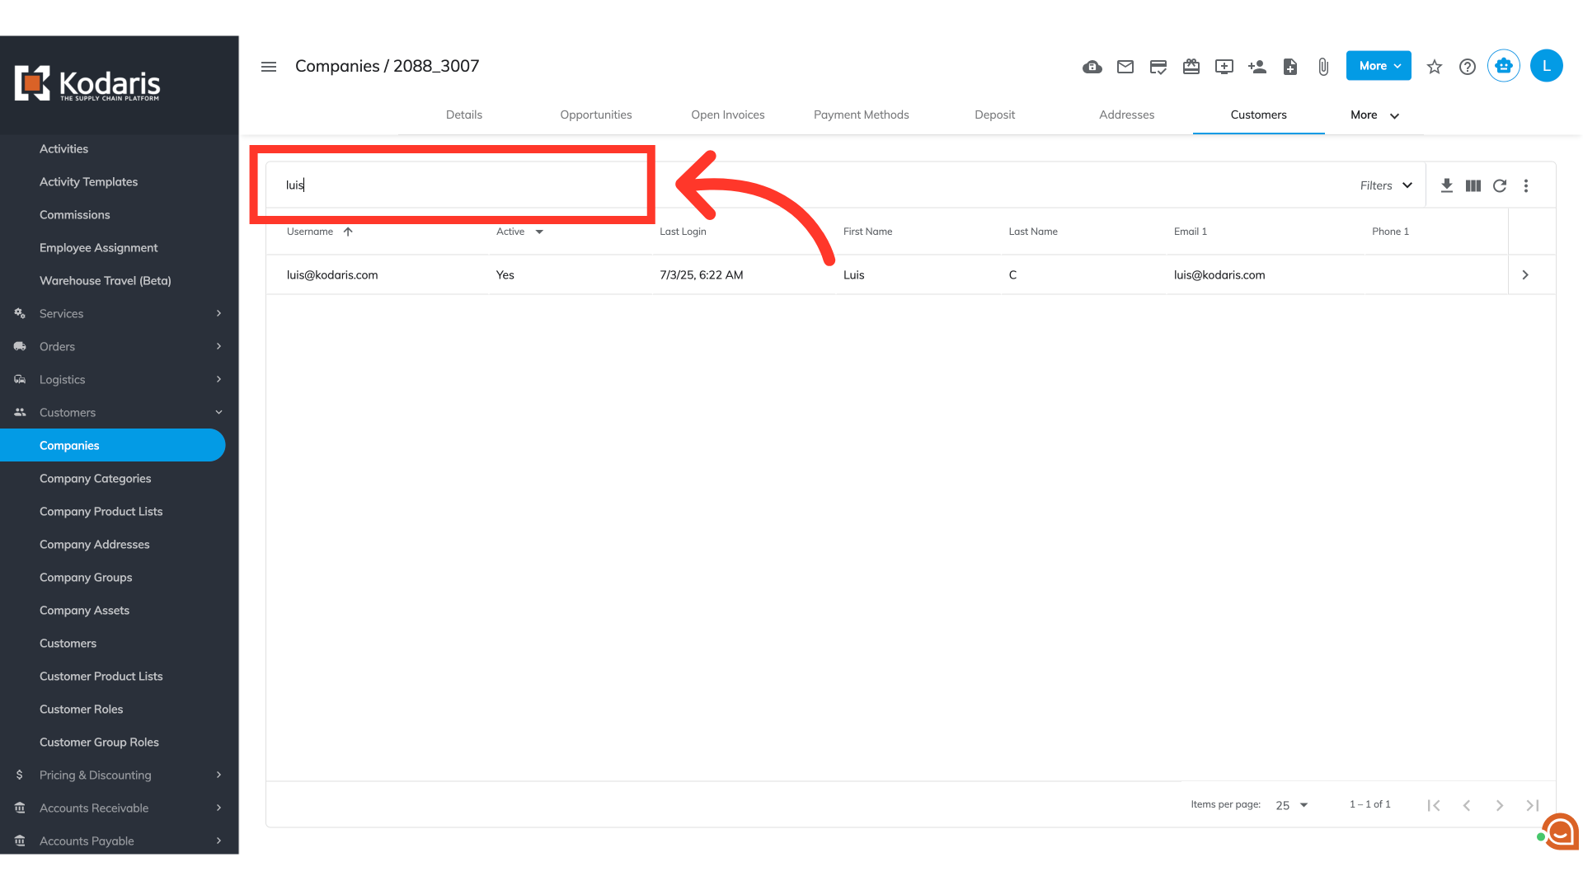This screenshot has height=890, width=1583.
Task: Open the Active column dropdown arrow
Action: click(x=539, y=232)
